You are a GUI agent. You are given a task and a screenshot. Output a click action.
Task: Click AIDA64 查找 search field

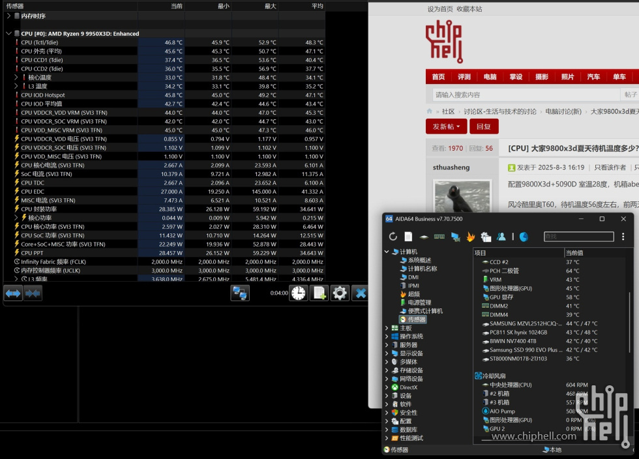pos(579,237)
